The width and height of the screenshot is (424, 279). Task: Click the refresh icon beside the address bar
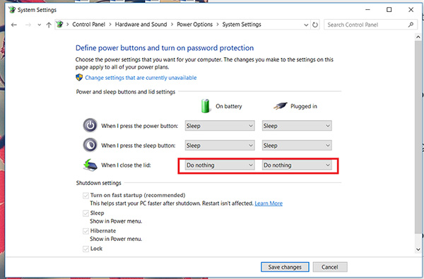click(x=315, y=25)
